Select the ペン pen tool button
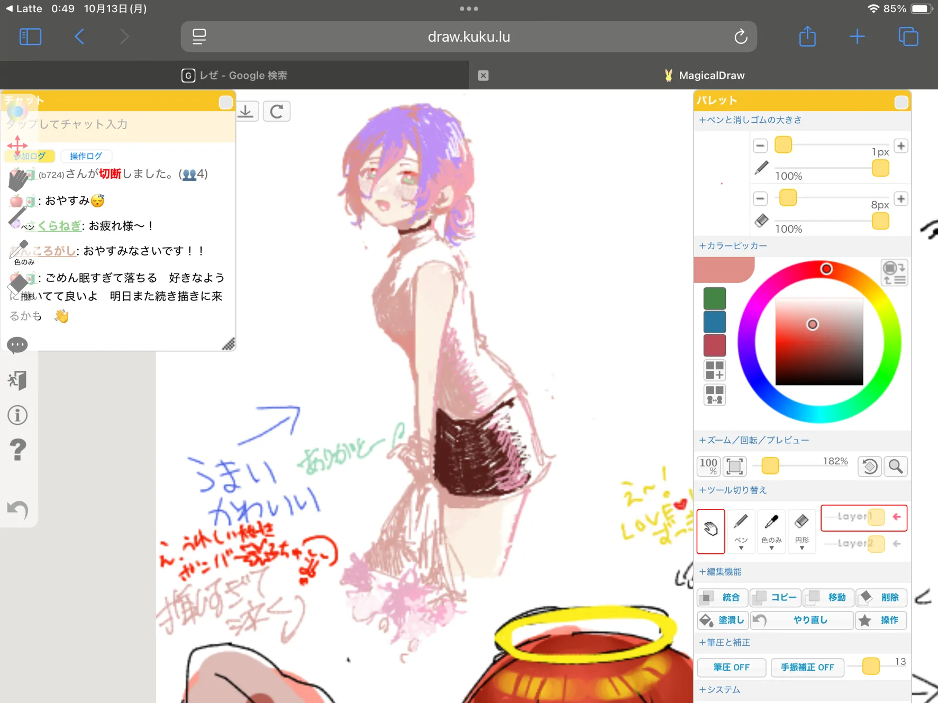The width and height of the screenshot is (938, 703). pos(741,531)
